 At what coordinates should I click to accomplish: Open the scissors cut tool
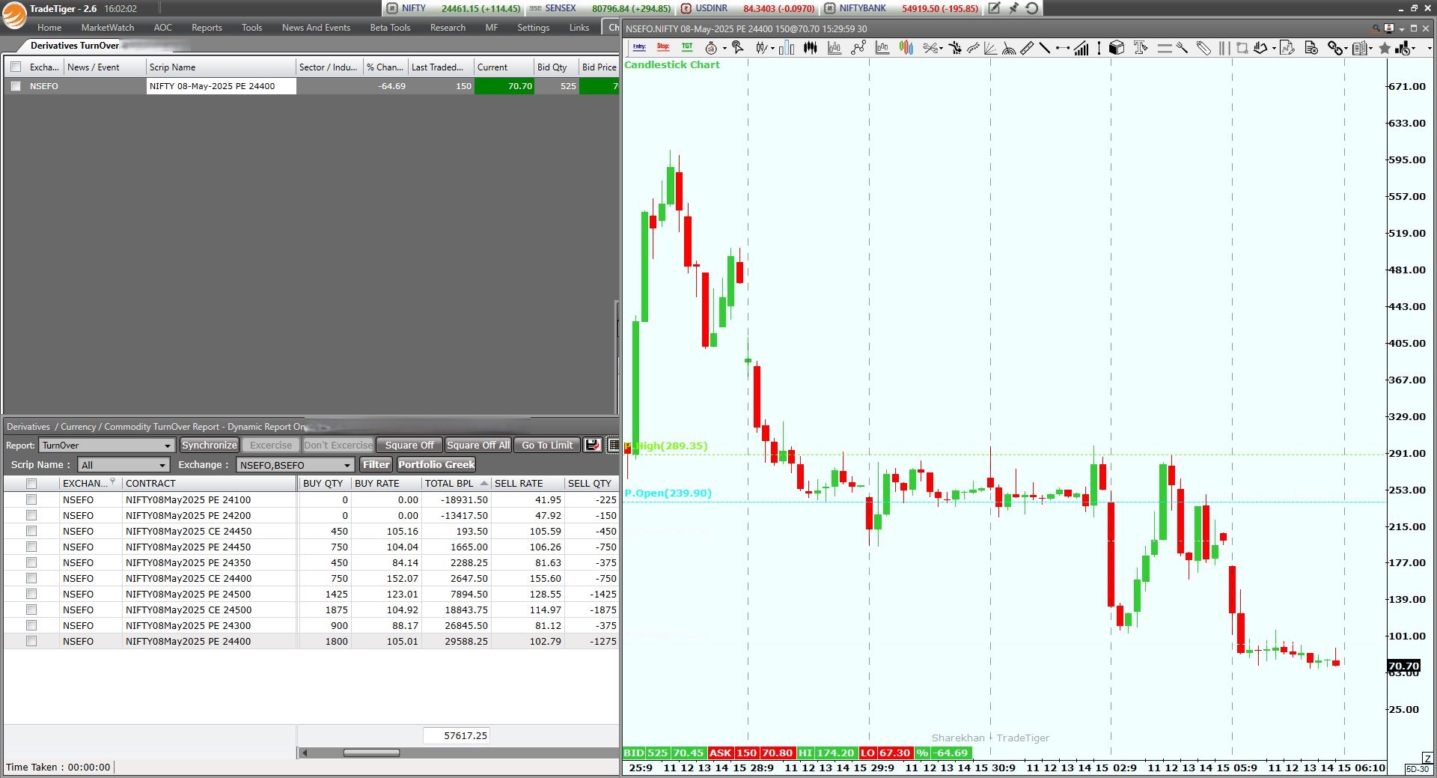[x=930, y=48]
